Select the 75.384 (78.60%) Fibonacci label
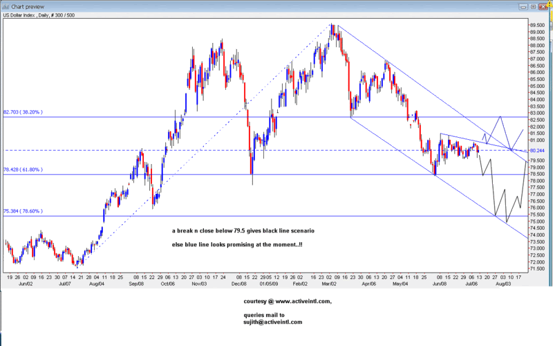Viewport: 553px width, 346px height. click(x=28, y=212)
